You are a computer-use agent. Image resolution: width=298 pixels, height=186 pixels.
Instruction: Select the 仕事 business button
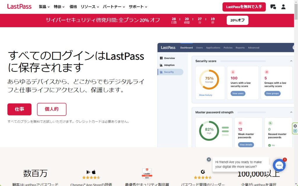19,109
